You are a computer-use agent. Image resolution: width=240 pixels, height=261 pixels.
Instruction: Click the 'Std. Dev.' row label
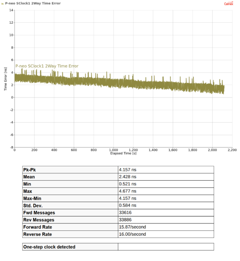(33, 206)
